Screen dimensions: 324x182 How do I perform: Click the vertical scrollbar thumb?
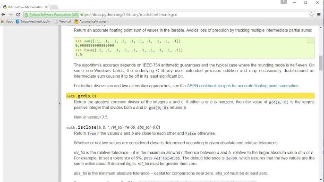(321, 63)
